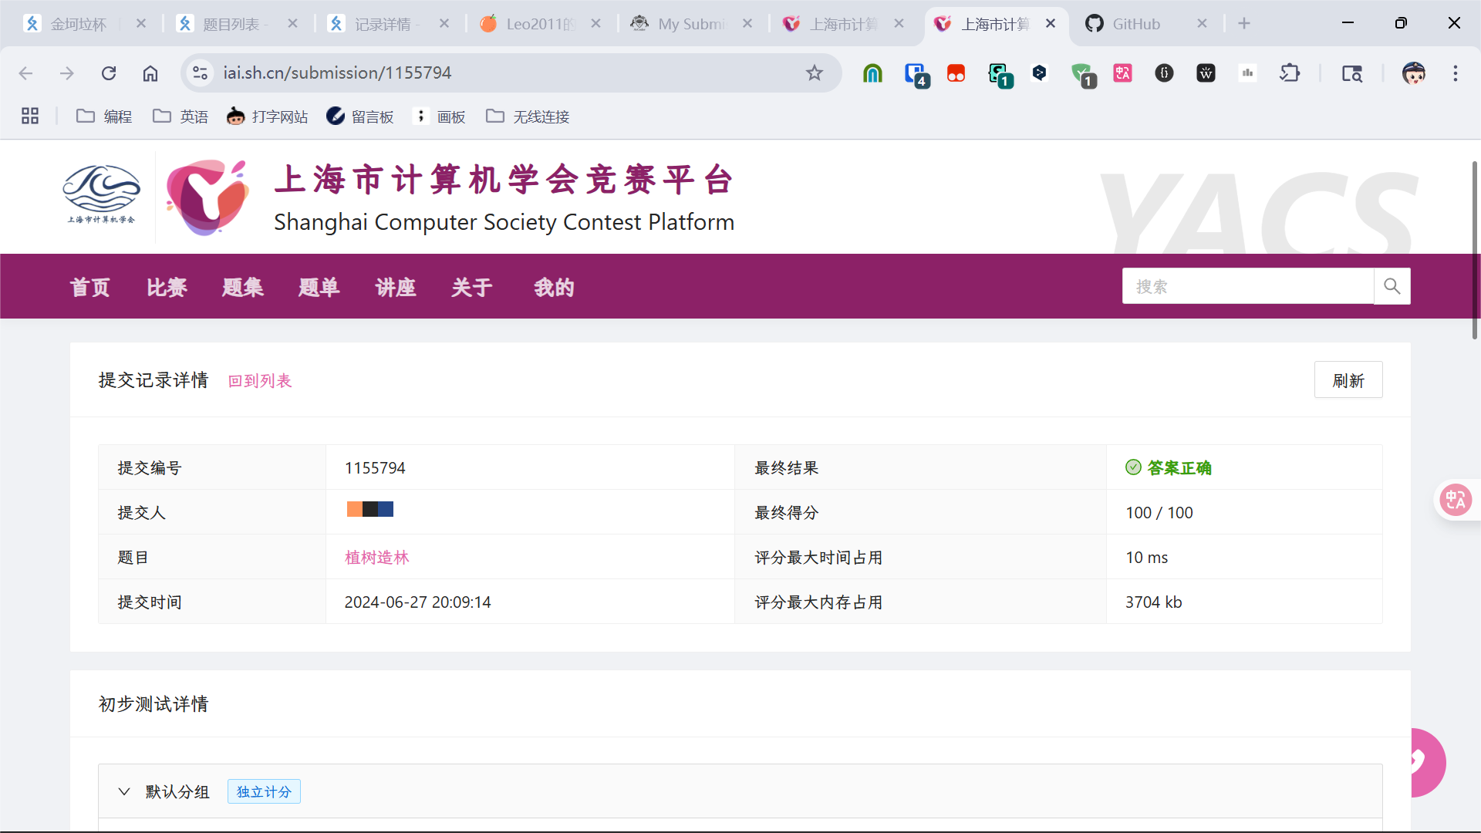1481x833 pixels.
Task: Open the 英语 bookmarks folder
Action: pos(180,116)
